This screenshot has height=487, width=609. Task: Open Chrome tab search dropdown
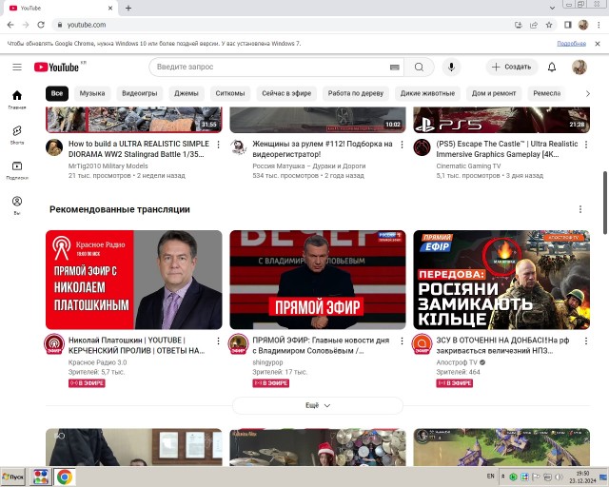tap(552, 8)
